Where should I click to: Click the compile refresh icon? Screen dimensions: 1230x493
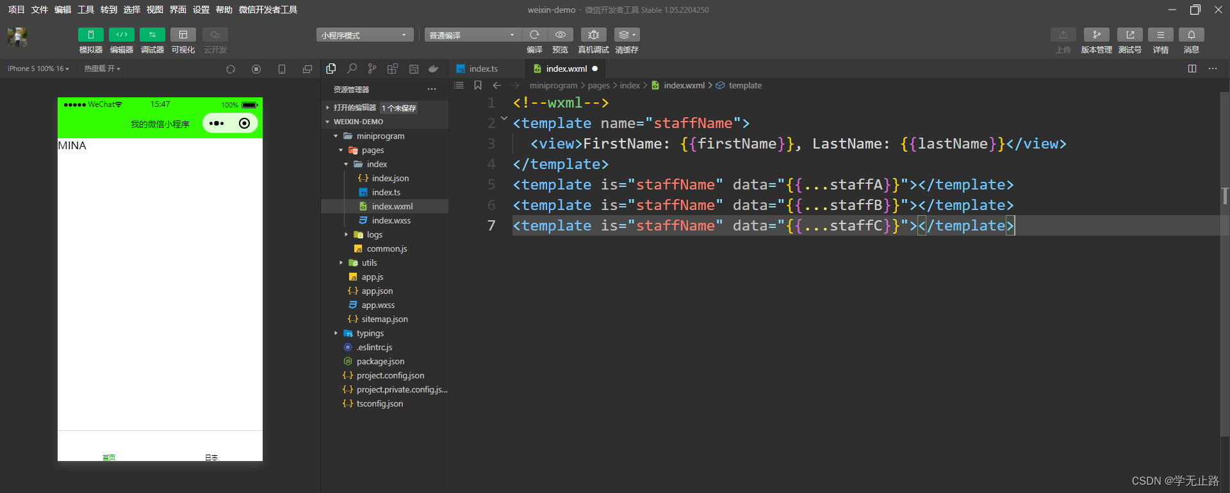[534, 35]
